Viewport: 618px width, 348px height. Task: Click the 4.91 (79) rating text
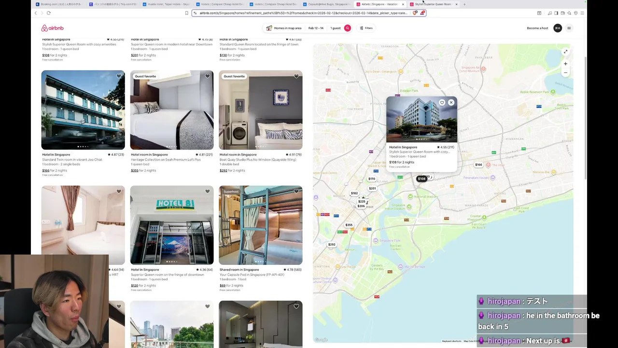click(x=294, y=155)
